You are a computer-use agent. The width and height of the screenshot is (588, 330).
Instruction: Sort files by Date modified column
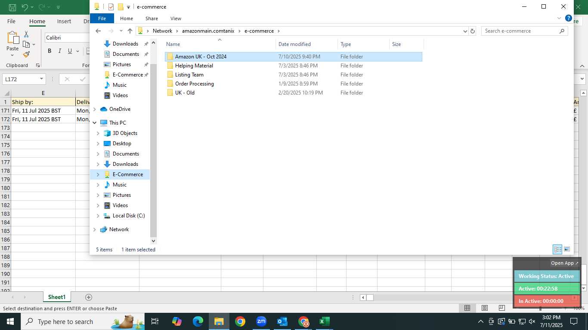[x=307, y=44]
